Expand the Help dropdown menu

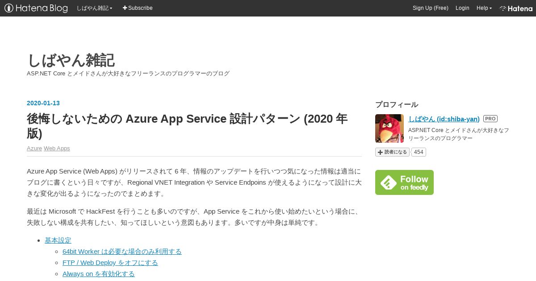tap(484, 8)
